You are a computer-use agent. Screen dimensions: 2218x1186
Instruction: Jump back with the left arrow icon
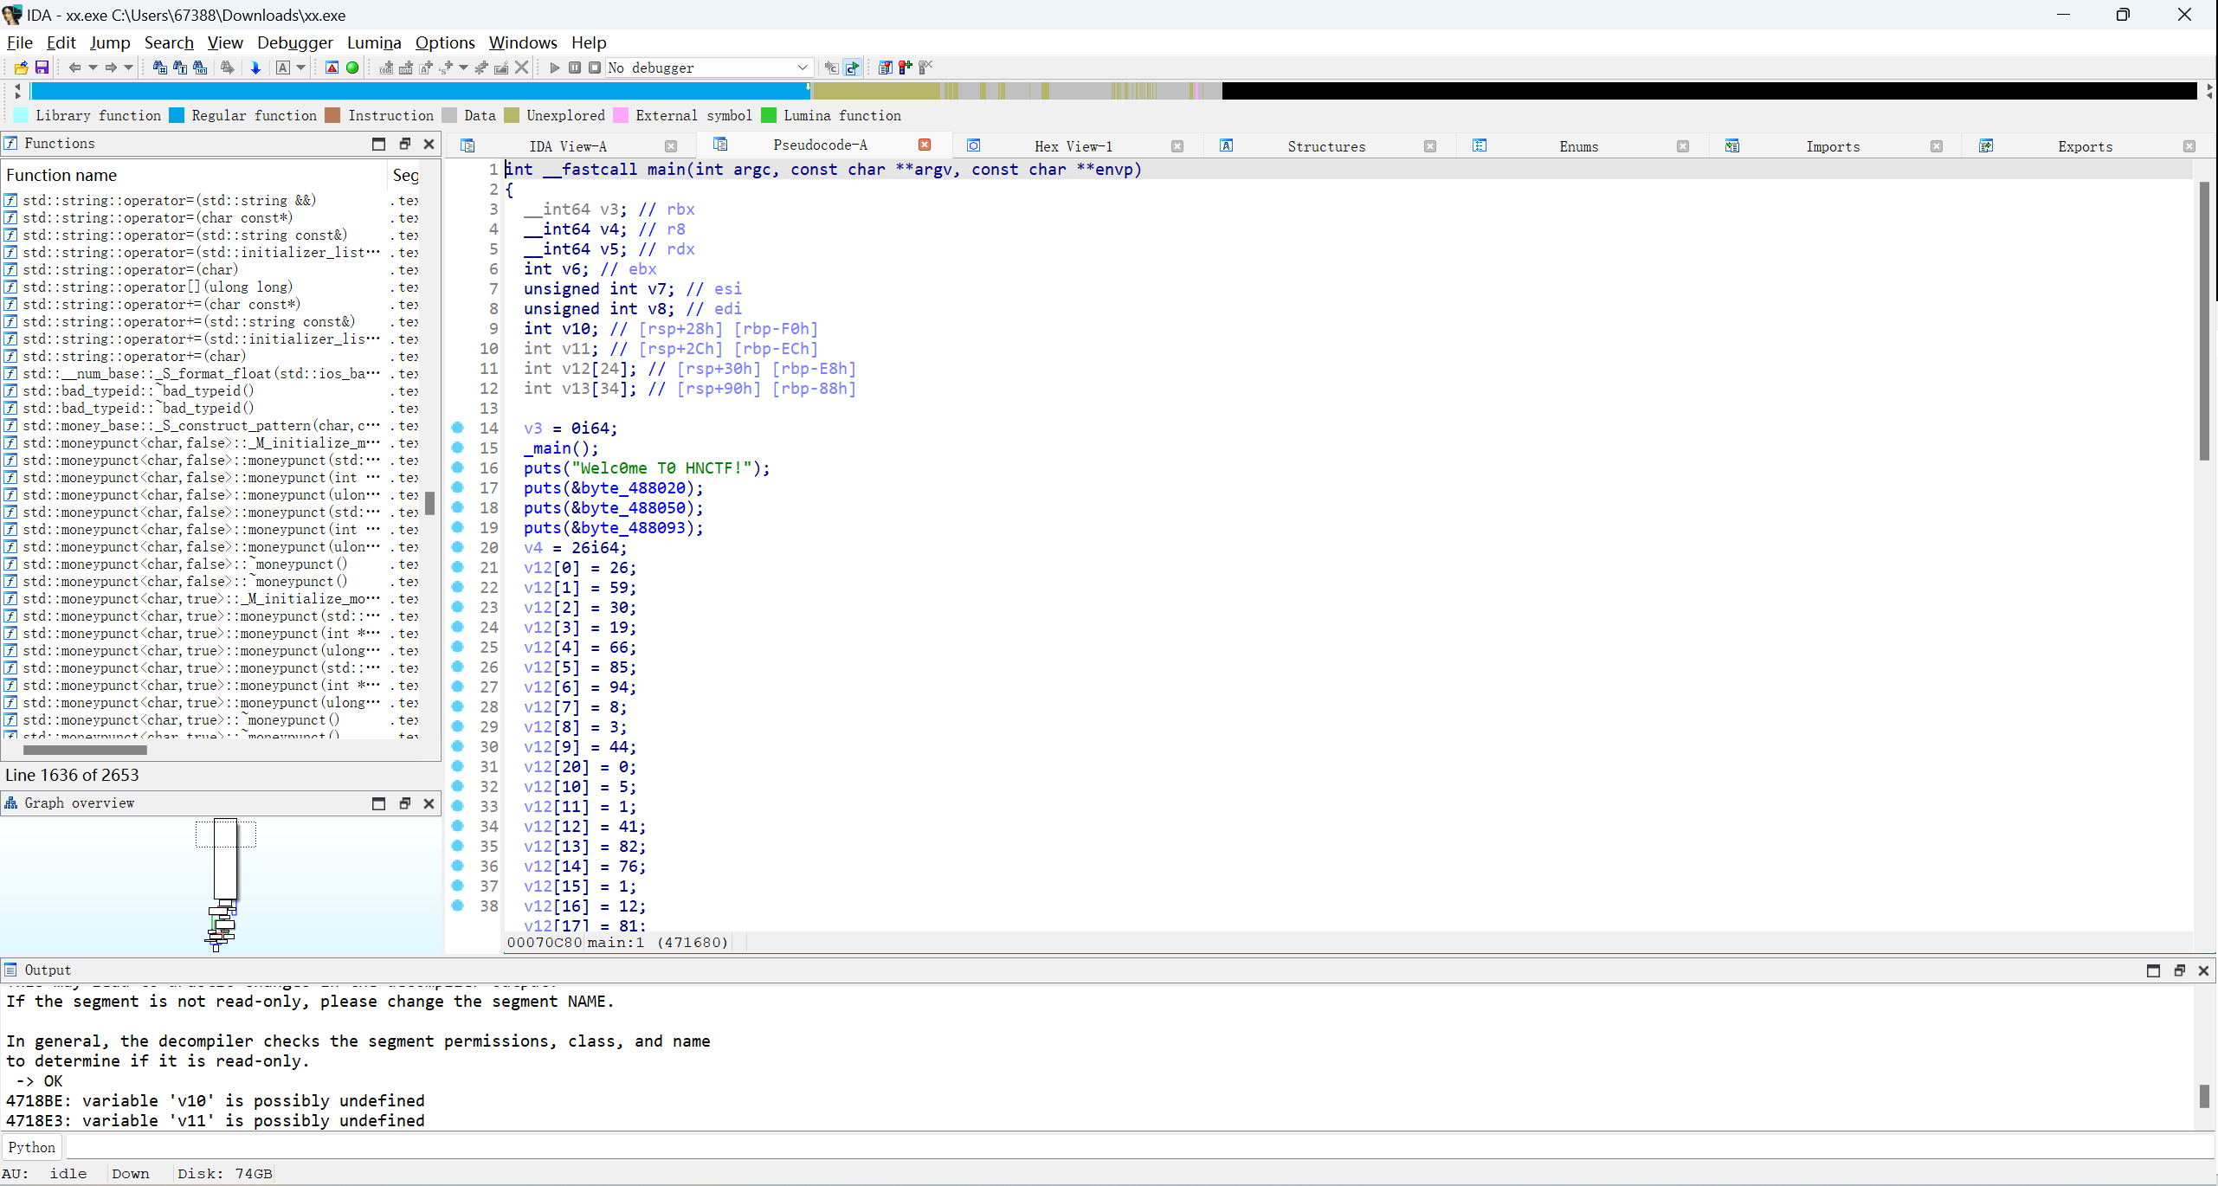(x=74, y=68)
